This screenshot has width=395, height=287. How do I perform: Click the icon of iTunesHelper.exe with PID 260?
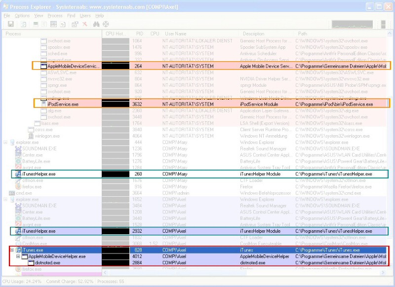(x=18, y=174)
